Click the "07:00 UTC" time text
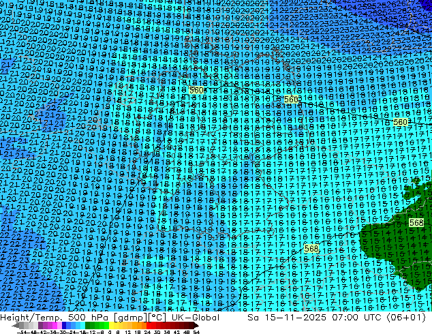The image size is (432, 334). point(357,318)
